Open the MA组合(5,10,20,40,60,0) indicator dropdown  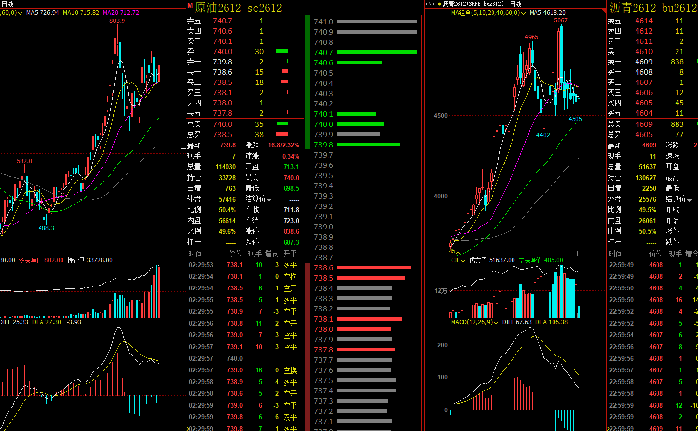click(523, 13)
